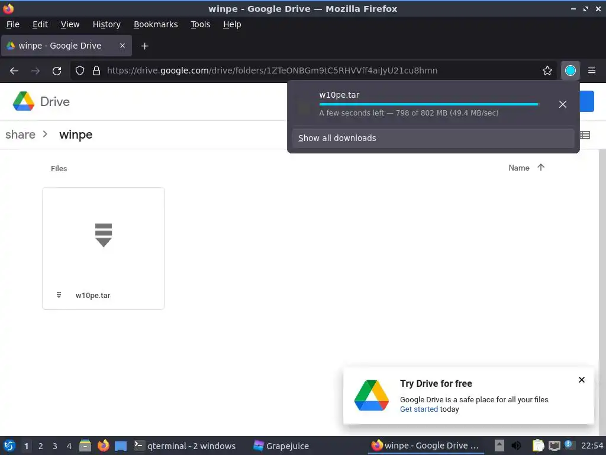The height and width of the screenshot is (455, 606).
Task: Open a new browser tab
Action: coord(144,46)
